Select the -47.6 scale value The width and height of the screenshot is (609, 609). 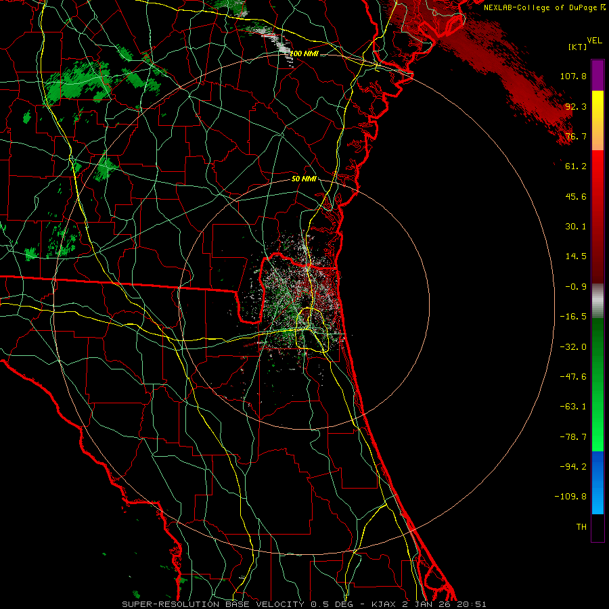point(573,377)
